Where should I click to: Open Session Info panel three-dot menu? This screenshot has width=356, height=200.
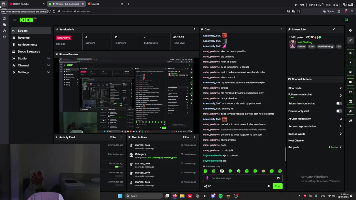(x=194, y=29)
